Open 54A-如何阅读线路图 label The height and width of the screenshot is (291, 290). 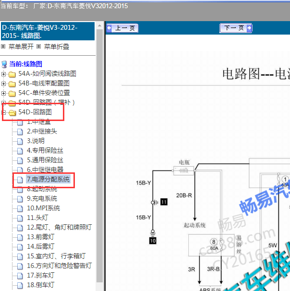point(48,73)
